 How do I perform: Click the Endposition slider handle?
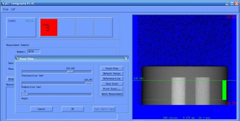(88, 83)
